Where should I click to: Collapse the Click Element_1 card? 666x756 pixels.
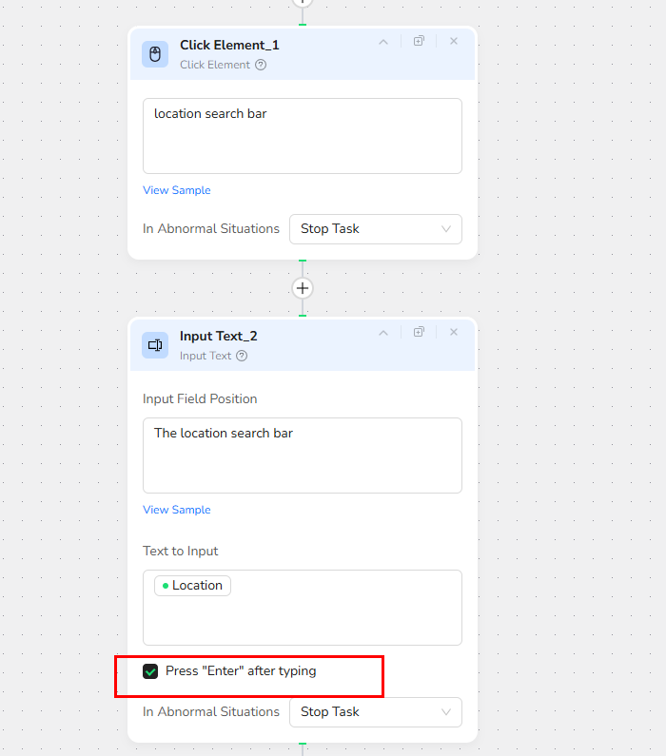pyautogui.click(x=383, y=41)
